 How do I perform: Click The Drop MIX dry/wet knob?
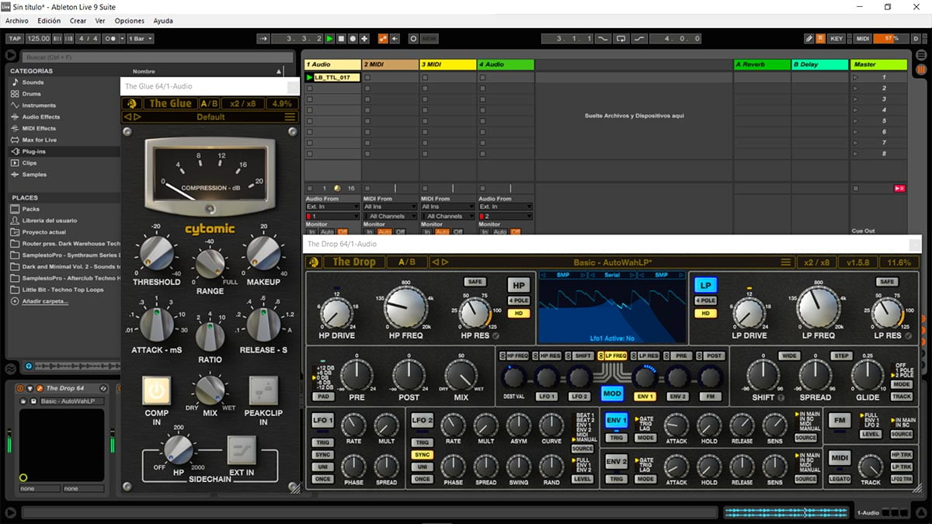click(461, 376)
